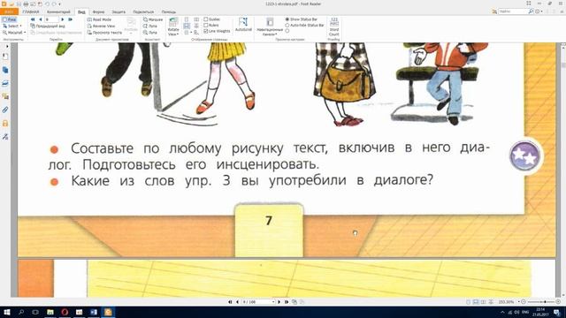
Task: Click the Find search box
Action: 513,11
